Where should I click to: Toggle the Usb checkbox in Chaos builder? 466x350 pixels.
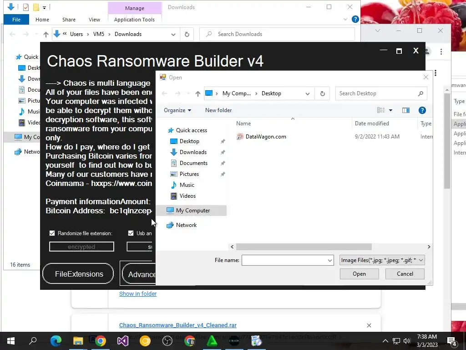[131, 233]
